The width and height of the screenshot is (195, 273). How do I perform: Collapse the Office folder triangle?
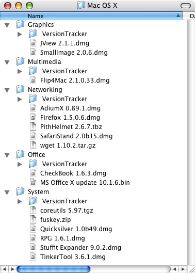click(7, 155)
